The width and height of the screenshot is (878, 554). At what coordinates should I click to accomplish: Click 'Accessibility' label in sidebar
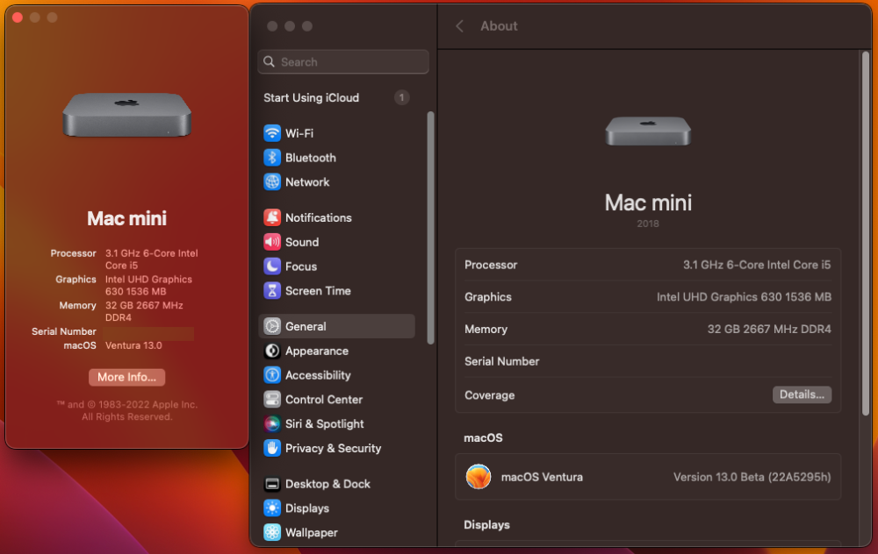tap(318, 375)
